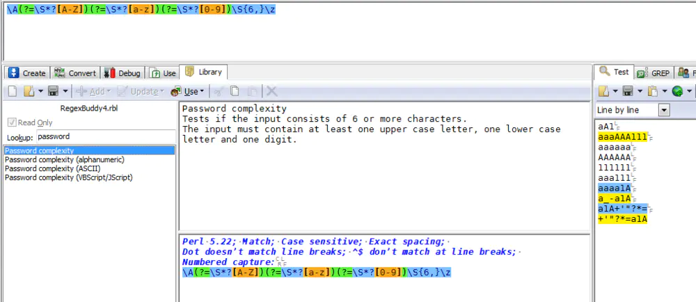696x302 pixels.
Task: Click the 'aaa111' test line
Action: click(615, 178)
